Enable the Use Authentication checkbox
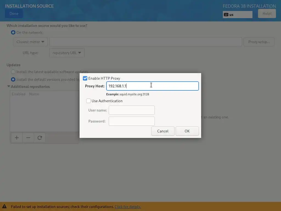Image resolution: width=281 pixels, height=211 pixels. (x=88, y=101)
